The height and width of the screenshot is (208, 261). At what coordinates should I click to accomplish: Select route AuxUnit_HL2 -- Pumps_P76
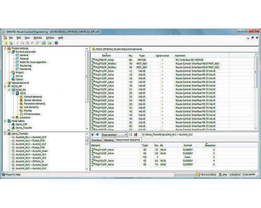coord(30,148)
